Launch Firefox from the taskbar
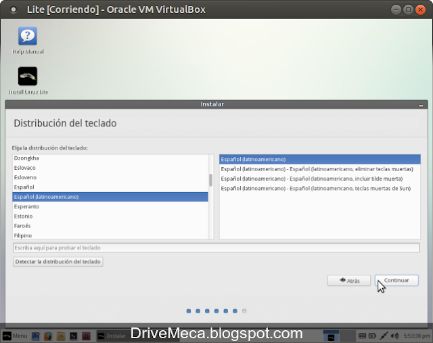The image size is (433, 343). click(x=48, y=336)
